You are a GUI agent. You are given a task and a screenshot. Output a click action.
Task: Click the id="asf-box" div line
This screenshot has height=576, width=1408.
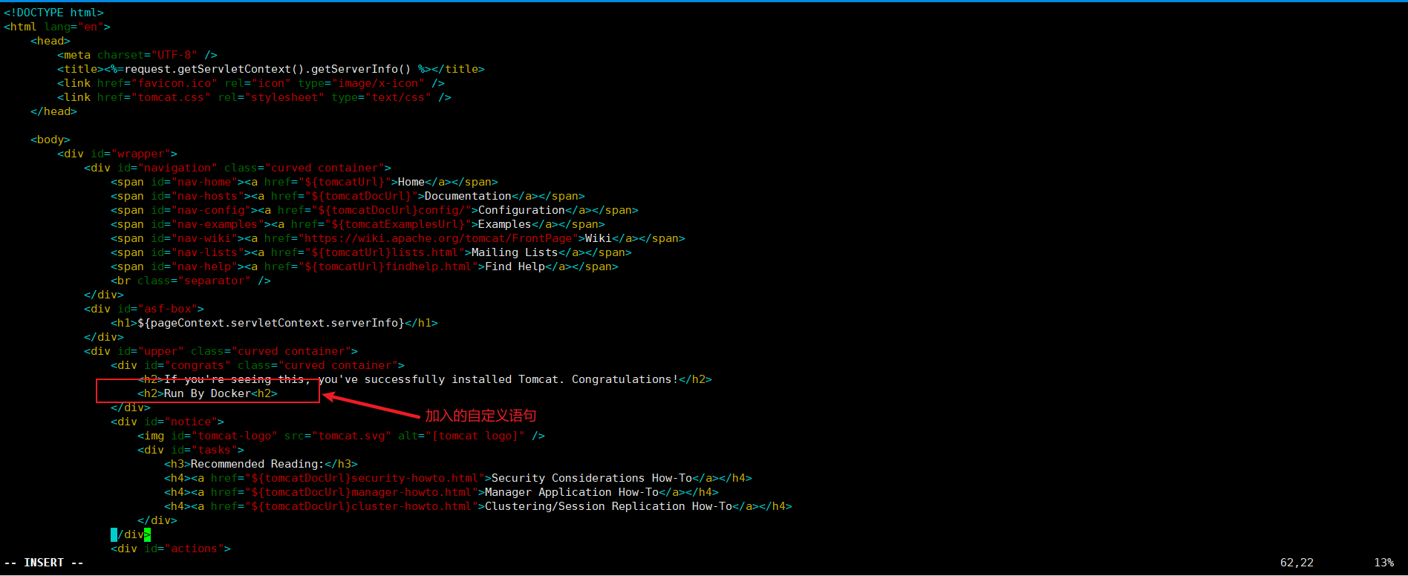[x=144, y=309]
